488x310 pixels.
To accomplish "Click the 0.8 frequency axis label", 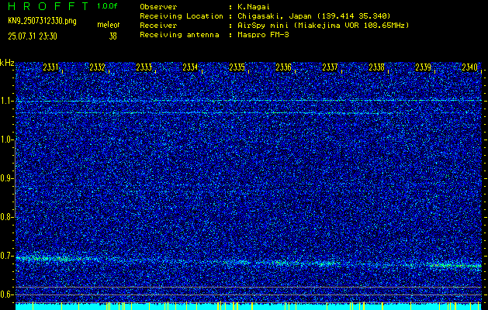I will [x=5, y=217].
